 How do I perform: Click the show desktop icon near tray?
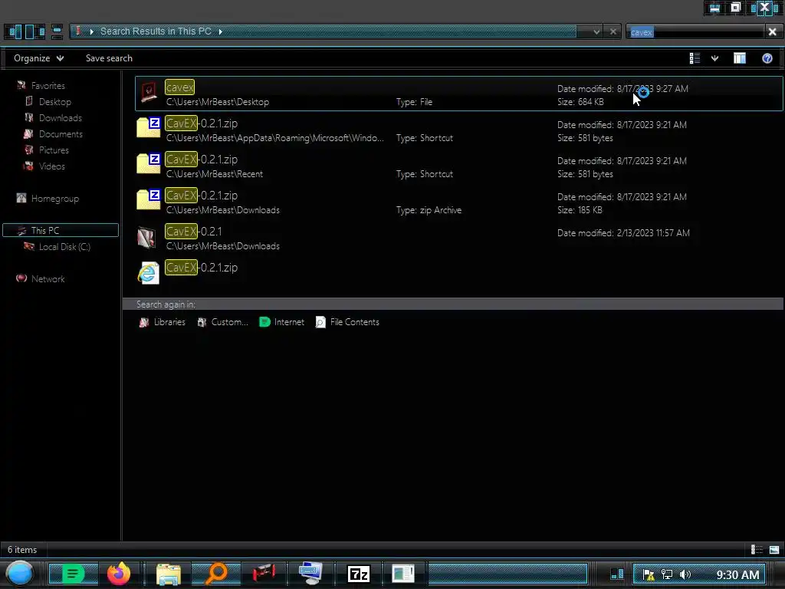click(x=617, y=574)
